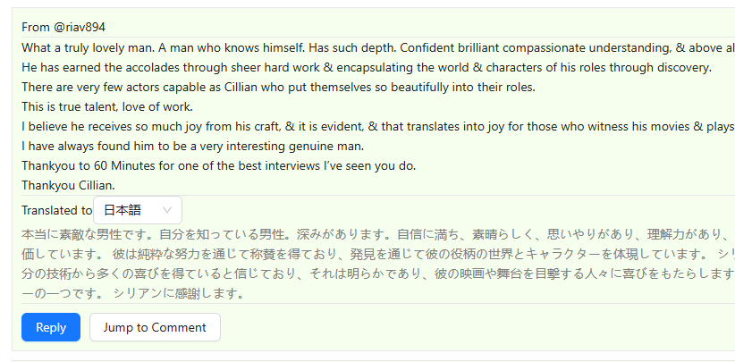
Task: Click "This is true talent, love of work."
Action: 106,106
